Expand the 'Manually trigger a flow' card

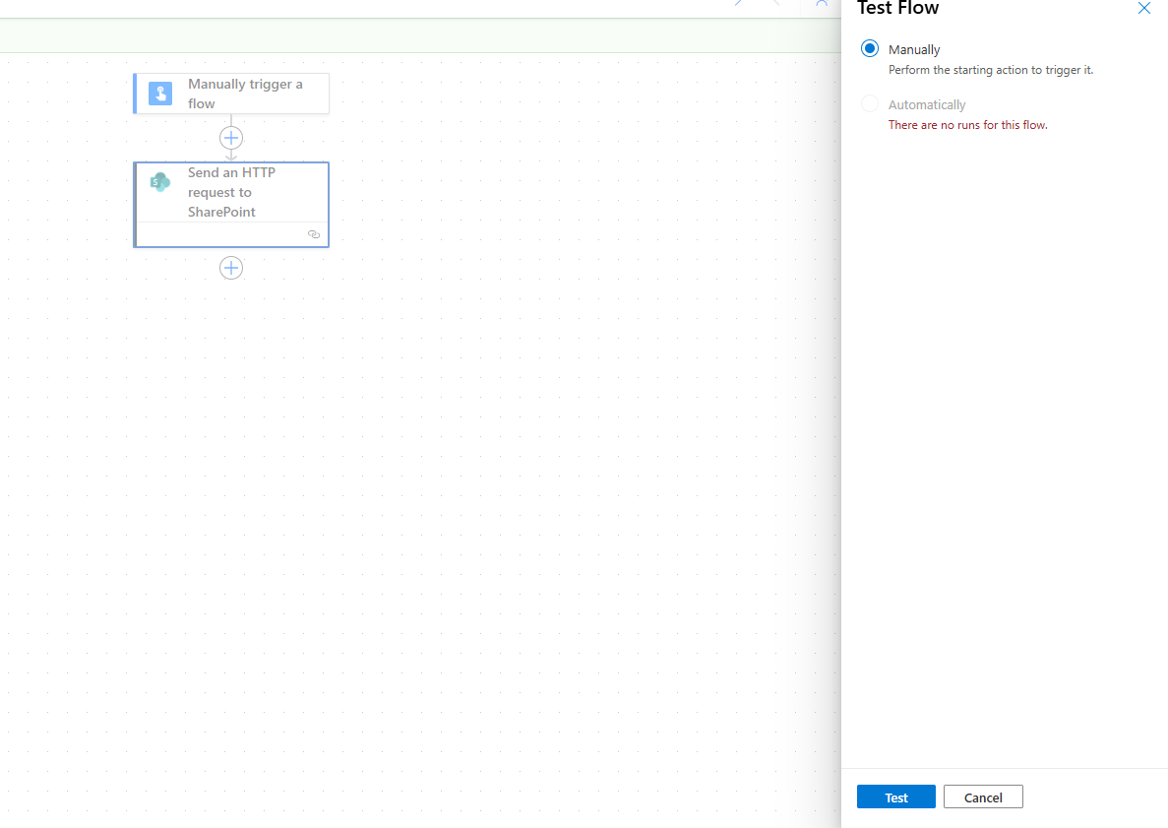245,94
